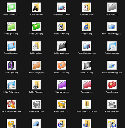Choose the Folder Printer.png icon
Viewport: 125px width, 128px height.
pyautogui.click(x=36, y=85)
